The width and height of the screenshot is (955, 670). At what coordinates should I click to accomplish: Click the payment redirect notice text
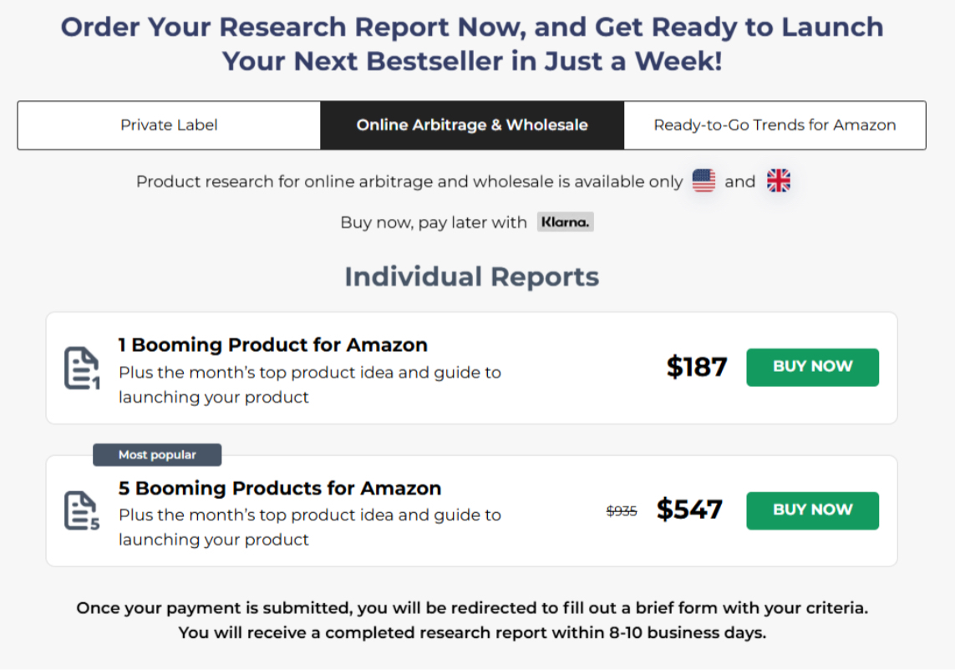tap(471, 620)
